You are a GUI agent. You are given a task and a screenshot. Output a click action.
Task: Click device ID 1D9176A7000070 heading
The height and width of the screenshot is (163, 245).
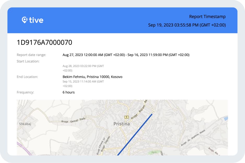(x=44, y=42)
